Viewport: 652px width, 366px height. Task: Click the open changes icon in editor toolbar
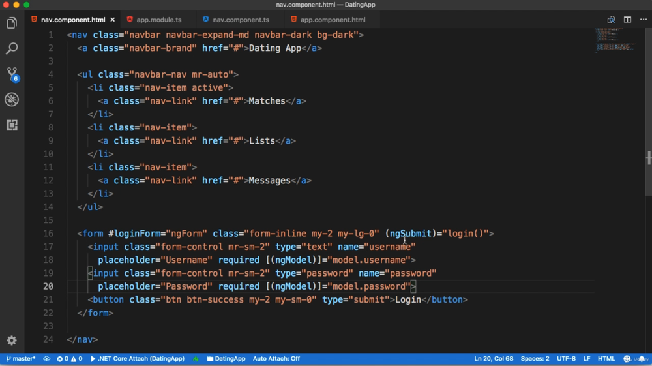click(611, 20)
